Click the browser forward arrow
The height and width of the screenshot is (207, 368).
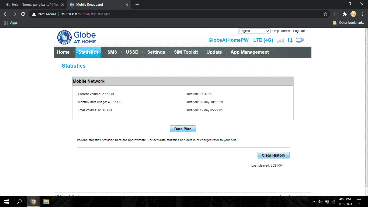(x=15, y=14)
